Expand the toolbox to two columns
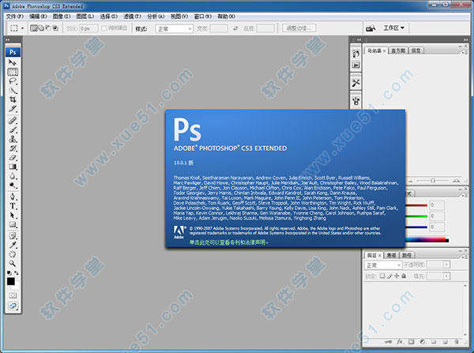The height and width of the screenshot is (353, 474). tap(8, 39)
